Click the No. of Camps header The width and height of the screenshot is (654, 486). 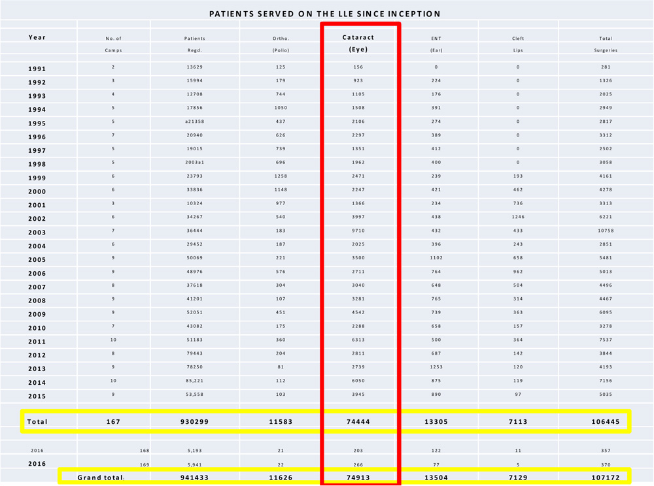(114, 44)
